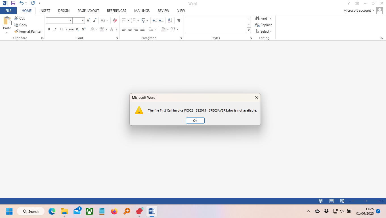Screen dimensions: 386x218
Task: Open the REFERENCES tab
Action: (116, 11)
